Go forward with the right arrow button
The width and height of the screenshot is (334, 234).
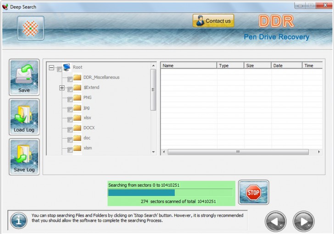coord(304,222)
